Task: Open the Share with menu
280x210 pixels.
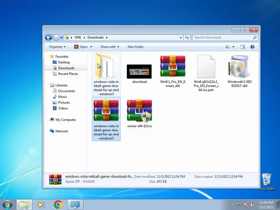Action: [110, 47]
